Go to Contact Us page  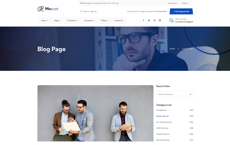point(119,21)
